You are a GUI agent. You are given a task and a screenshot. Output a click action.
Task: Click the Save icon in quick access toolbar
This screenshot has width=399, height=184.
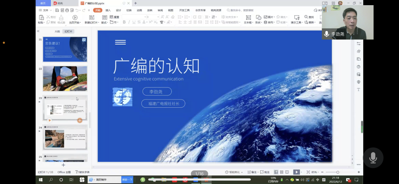(x=57, y=10)
